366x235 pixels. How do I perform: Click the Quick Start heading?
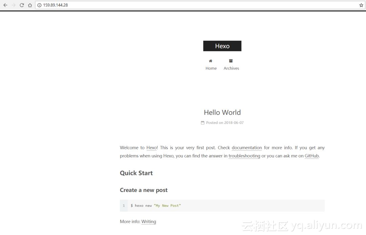(x=136, y=173)
